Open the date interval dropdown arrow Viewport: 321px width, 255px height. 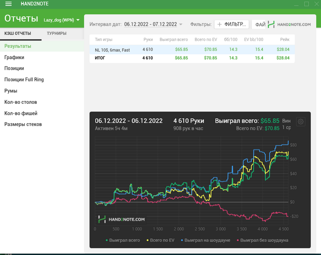pos(181,24)
